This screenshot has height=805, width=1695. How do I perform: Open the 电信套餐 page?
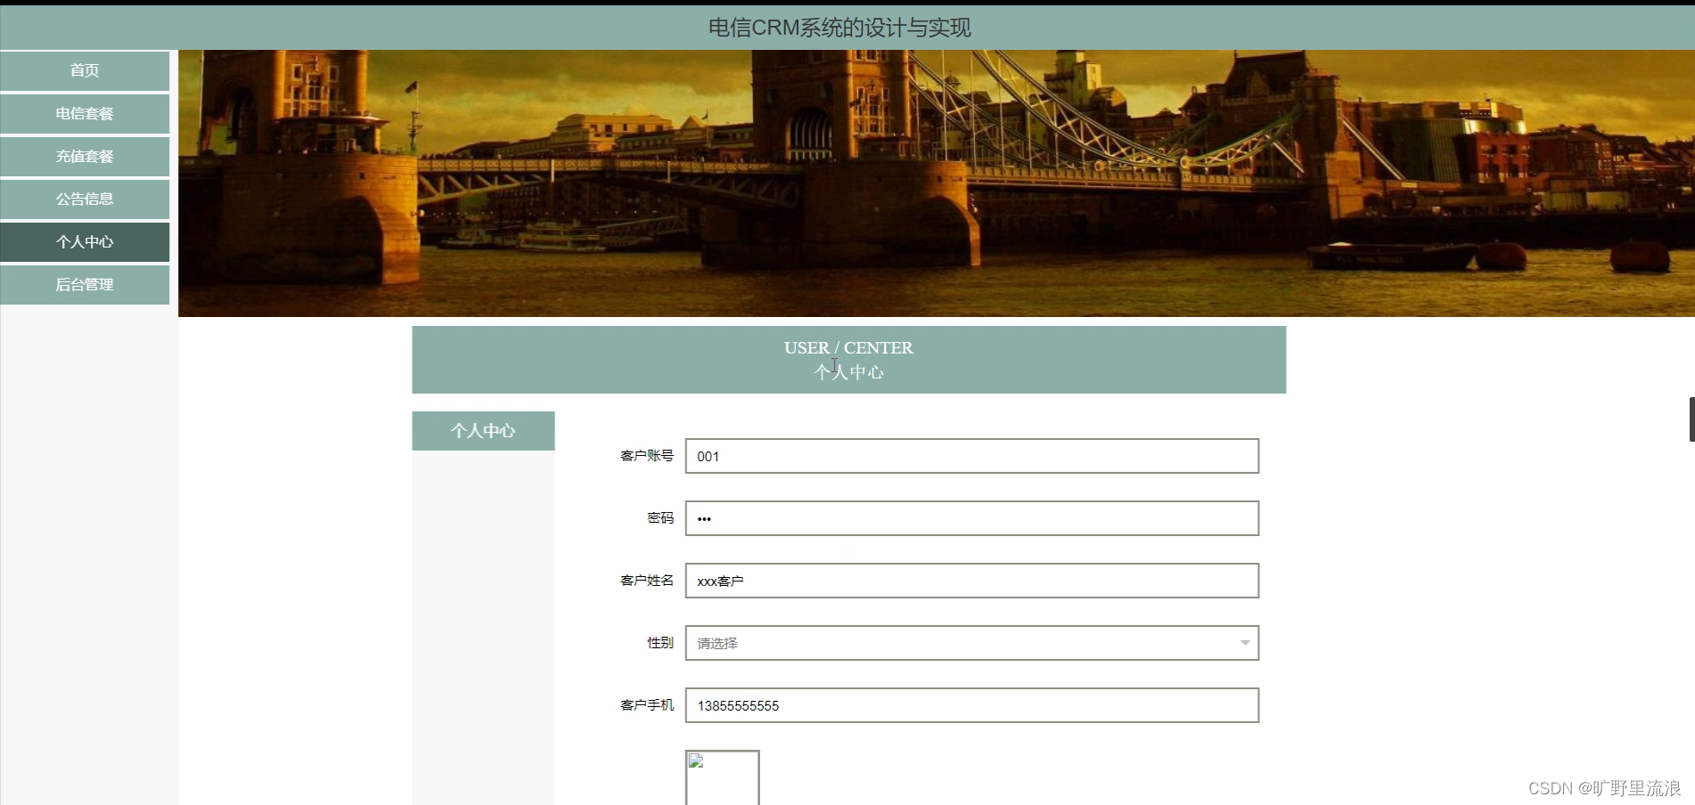click(x=85, y=114)
